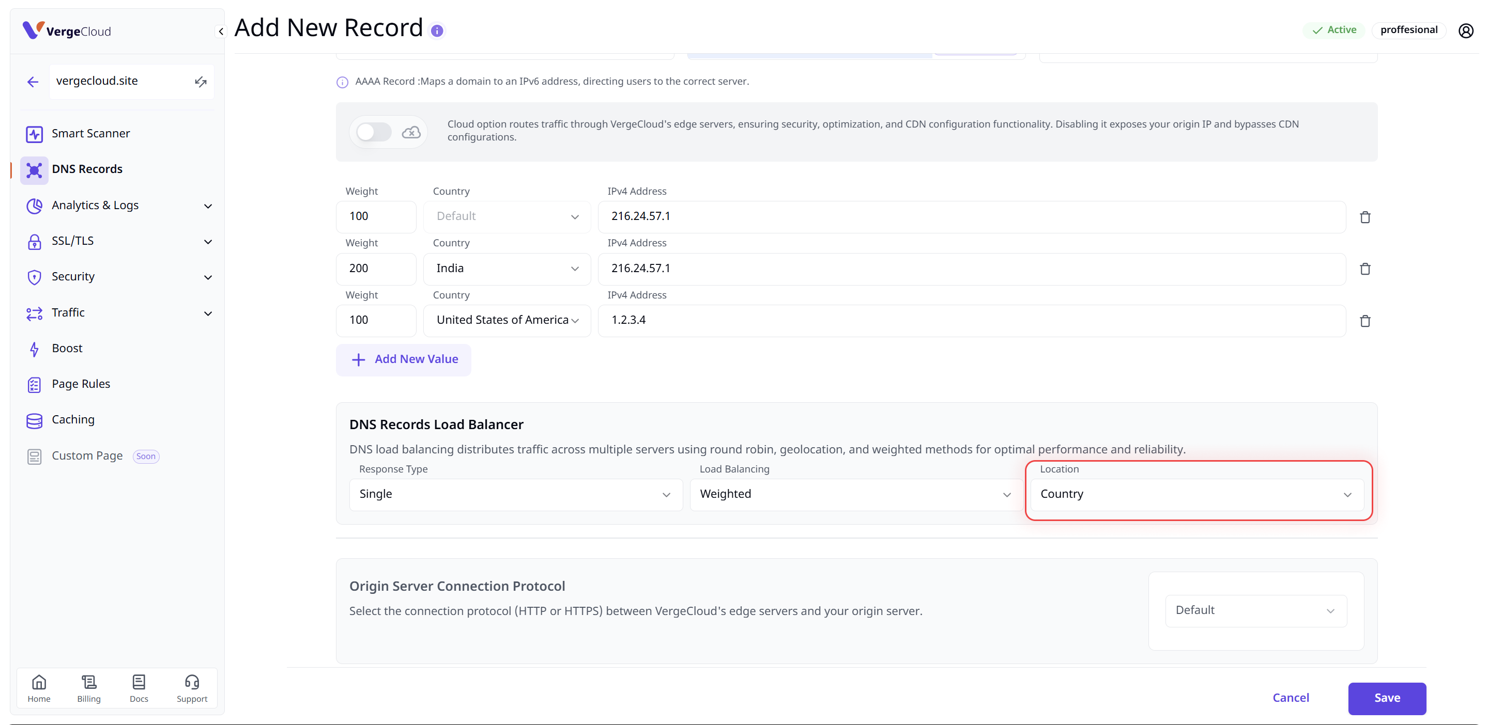Click the info icon beside Add New Record

[437, 30]
